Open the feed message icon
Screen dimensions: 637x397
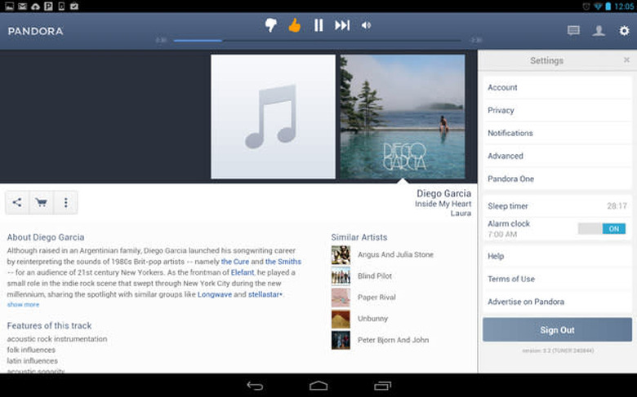(573, 31)
